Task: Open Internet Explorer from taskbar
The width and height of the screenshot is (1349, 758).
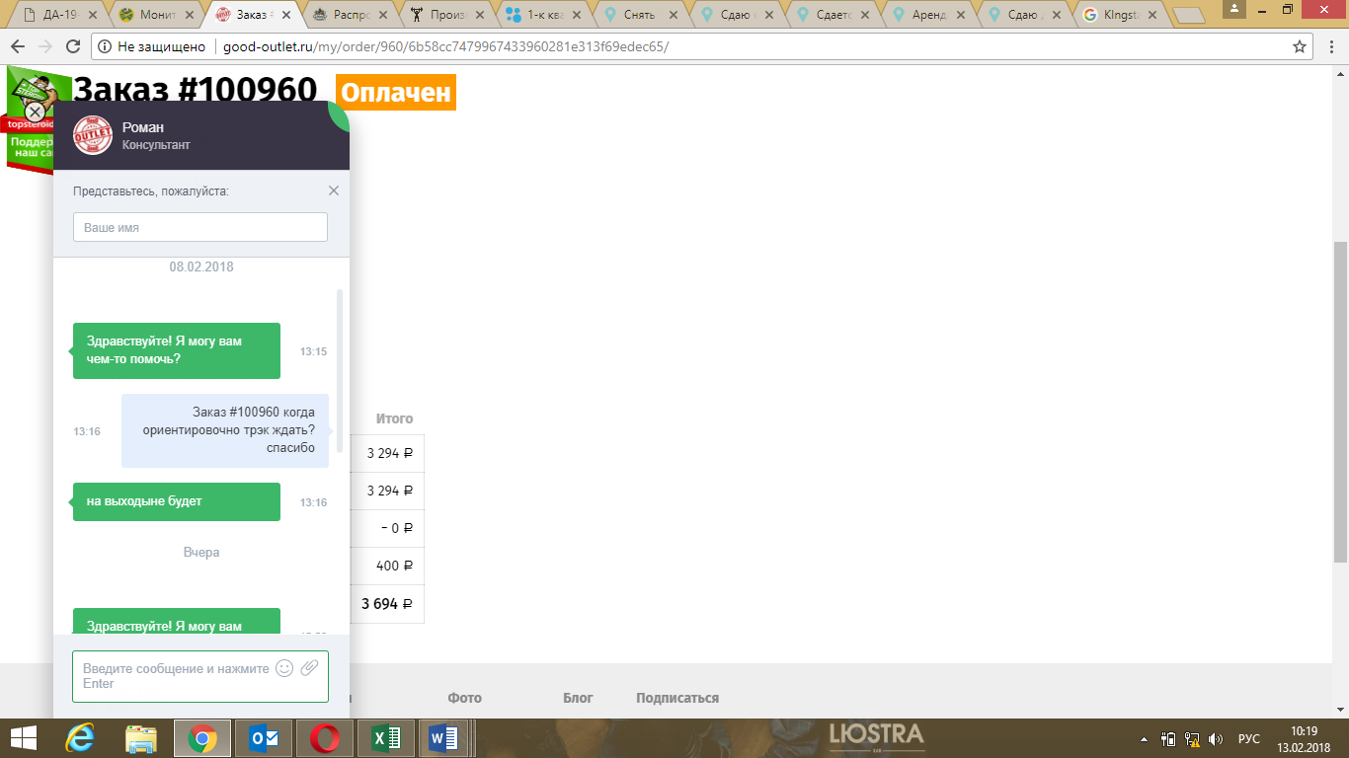Action: coord(79,738)
